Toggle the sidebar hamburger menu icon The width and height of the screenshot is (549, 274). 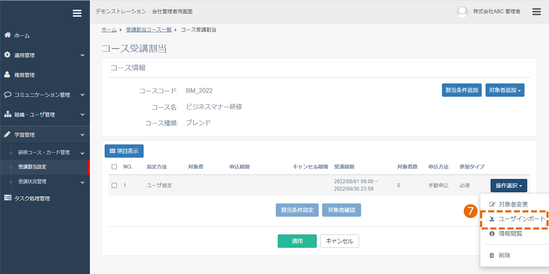tap(77, 13)
